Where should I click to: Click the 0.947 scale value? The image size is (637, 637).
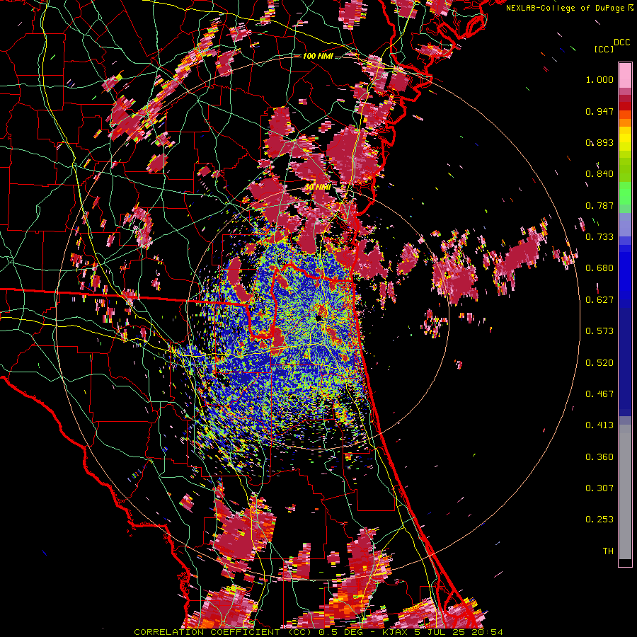tap(599, 111)
